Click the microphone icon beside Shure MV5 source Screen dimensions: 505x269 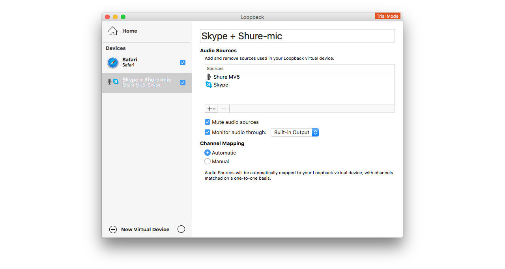tap(209, 77)
